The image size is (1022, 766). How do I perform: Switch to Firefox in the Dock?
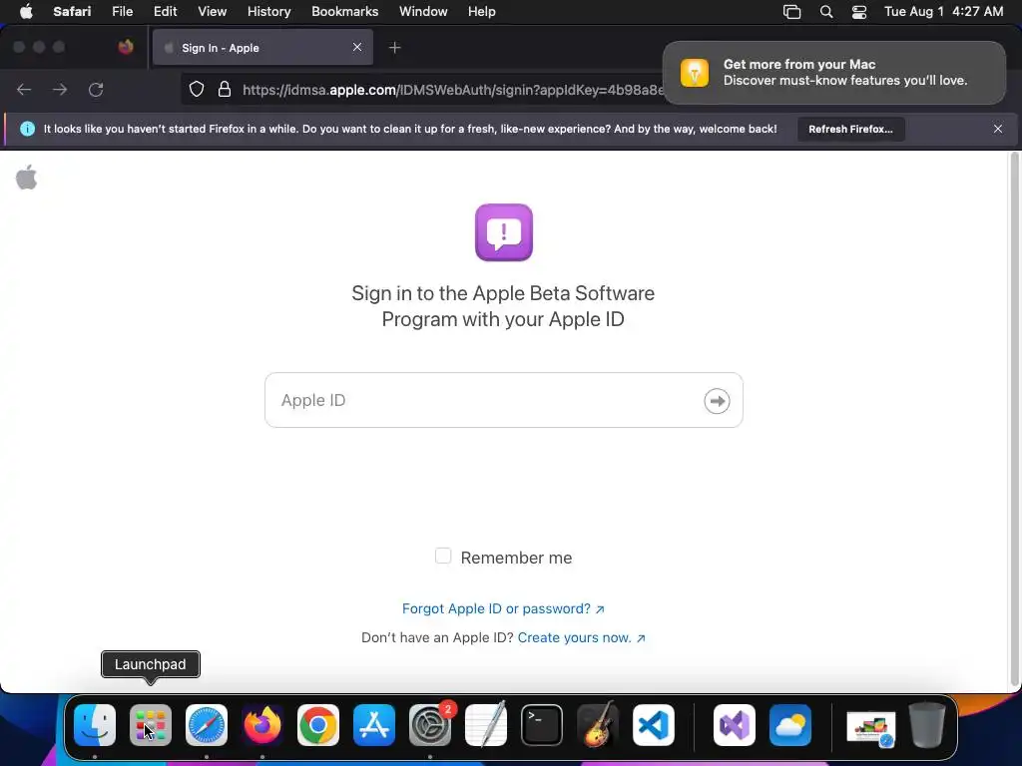(x=262, y=725)
